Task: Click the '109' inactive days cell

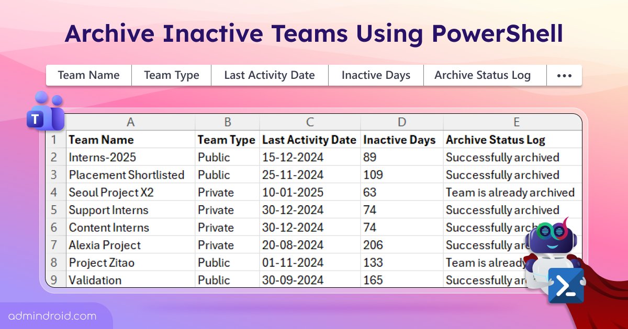Action: point(402,175)
